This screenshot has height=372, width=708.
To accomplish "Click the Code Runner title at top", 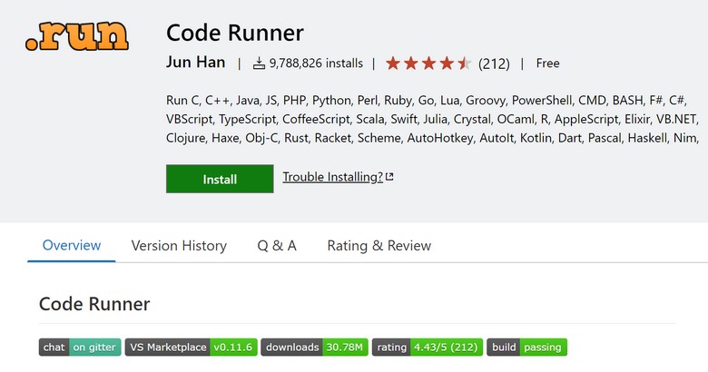I will point(235,33).
